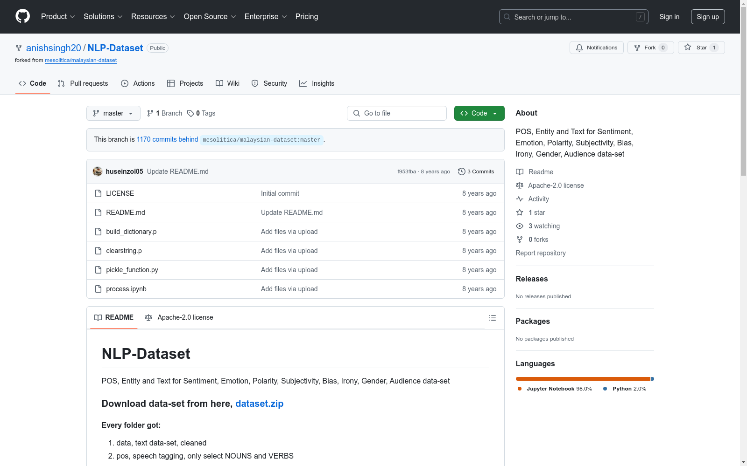
Task: Click the Sign in link
Action: coord(669,17)
